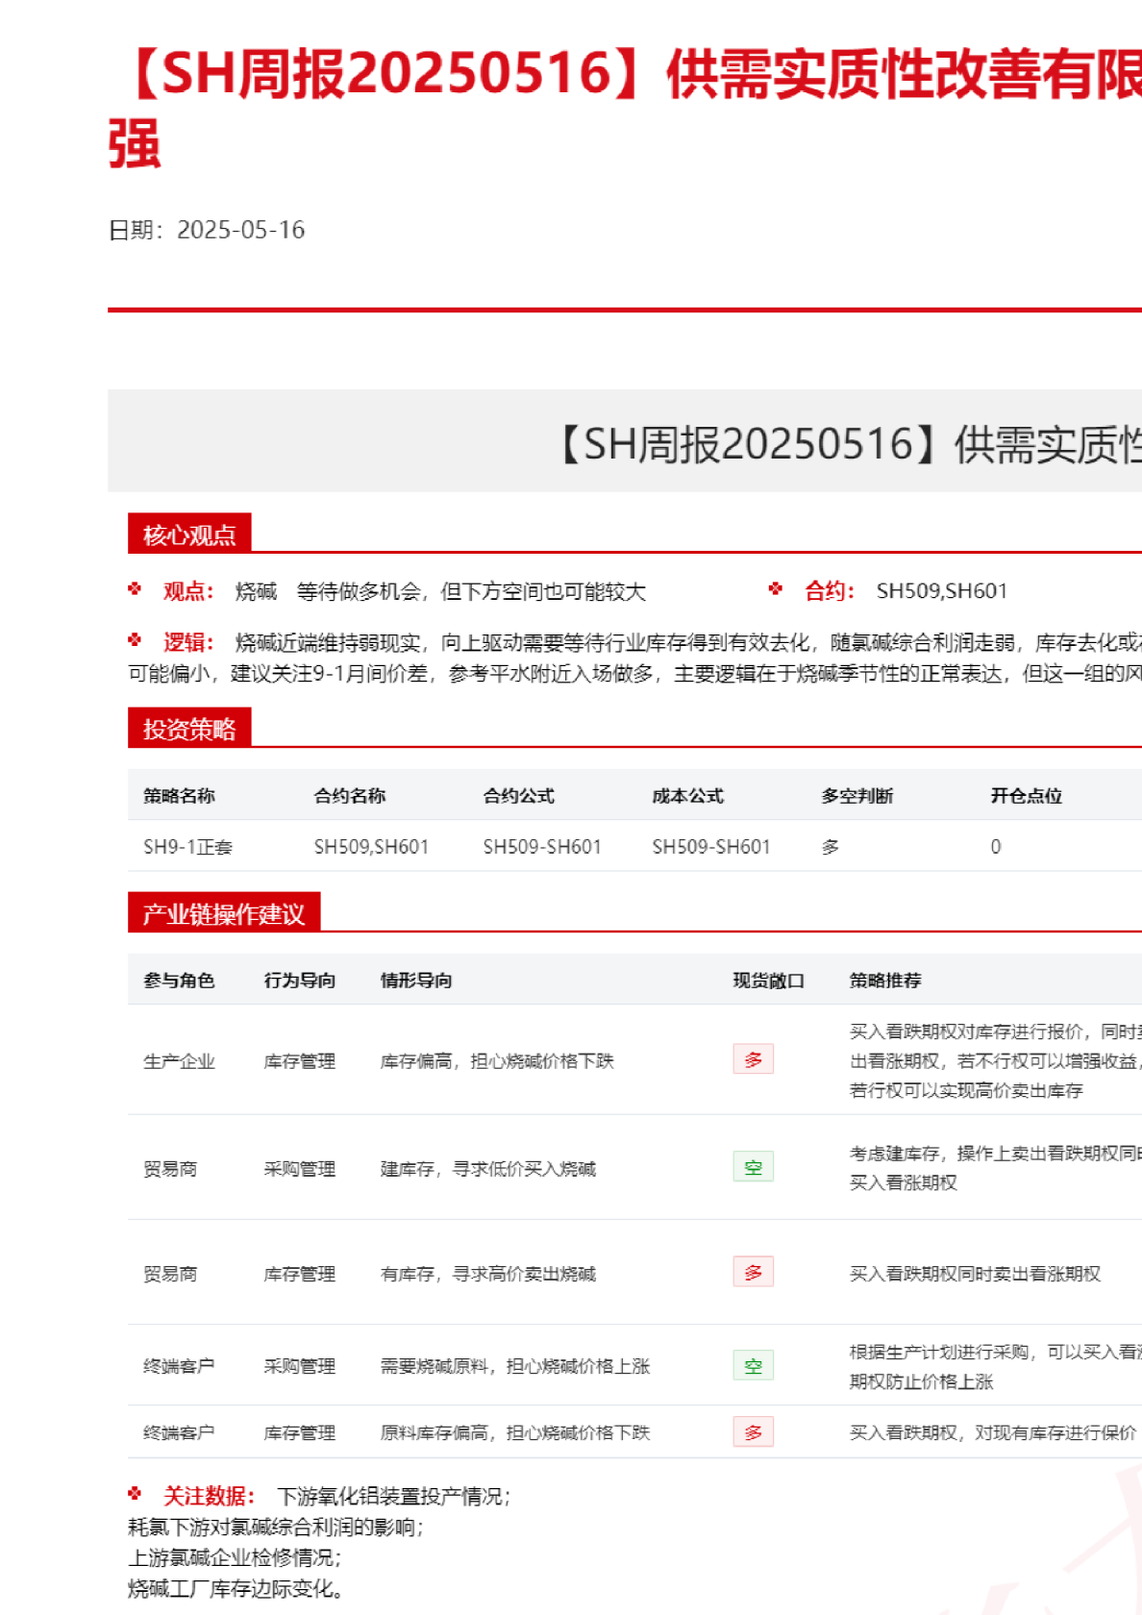Click the red diamond bullet before 逻辑
Viewport: 1142px width, 1615px height.
[x=135, y=640]
